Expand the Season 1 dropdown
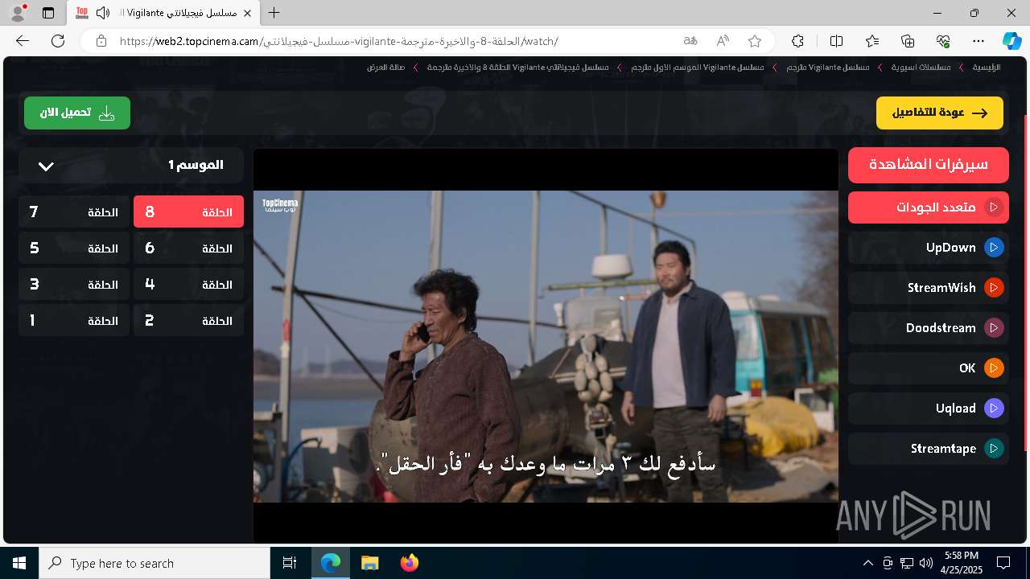The height and width of the screenshot is (579, 1030). pyautogui.click(x=130, y=165)
